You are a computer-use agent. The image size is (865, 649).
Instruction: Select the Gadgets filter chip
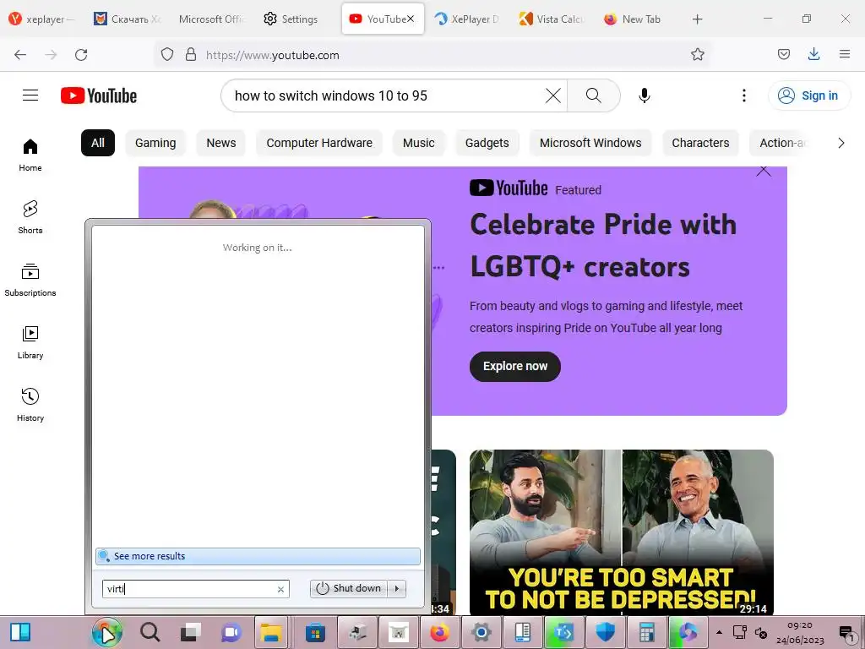point(487,143)
